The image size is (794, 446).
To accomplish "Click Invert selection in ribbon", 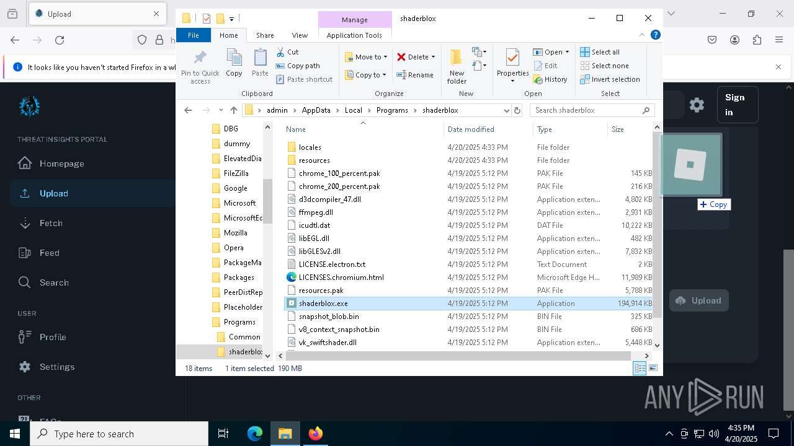I will click(x=610, y=79).
